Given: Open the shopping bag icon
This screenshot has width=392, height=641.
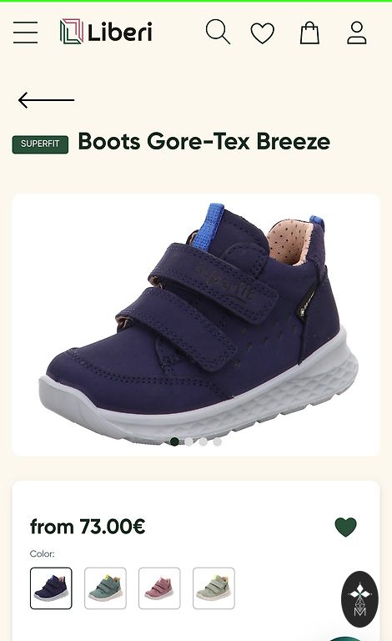Looking at the screenshot, I should tap(309, 33).
